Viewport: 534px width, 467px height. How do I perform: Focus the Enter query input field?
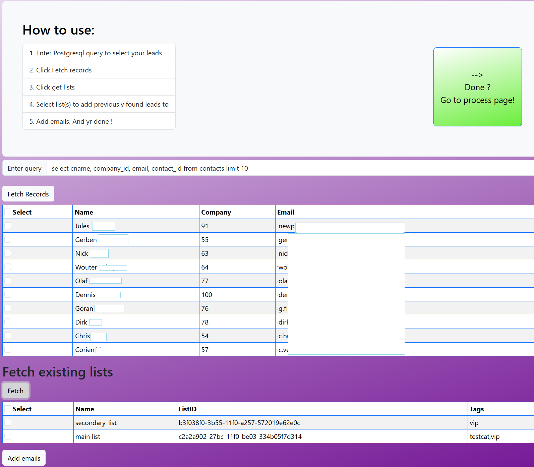[x=288, y=168]
